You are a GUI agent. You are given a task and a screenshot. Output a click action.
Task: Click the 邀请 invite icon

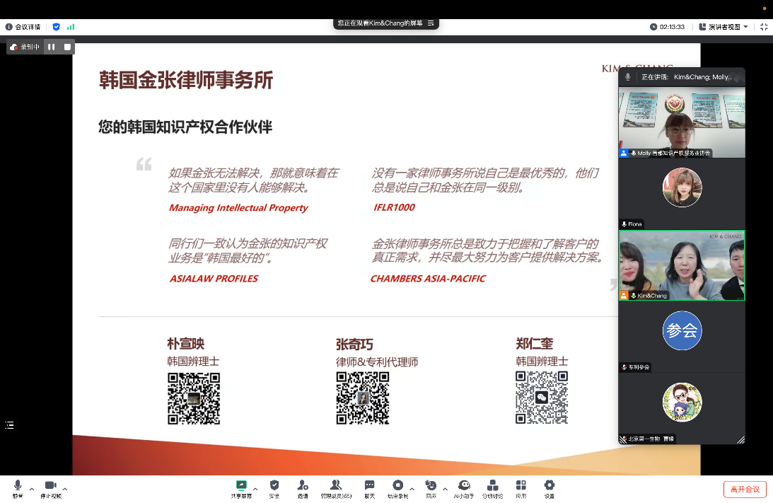click(x=303, y=486)
